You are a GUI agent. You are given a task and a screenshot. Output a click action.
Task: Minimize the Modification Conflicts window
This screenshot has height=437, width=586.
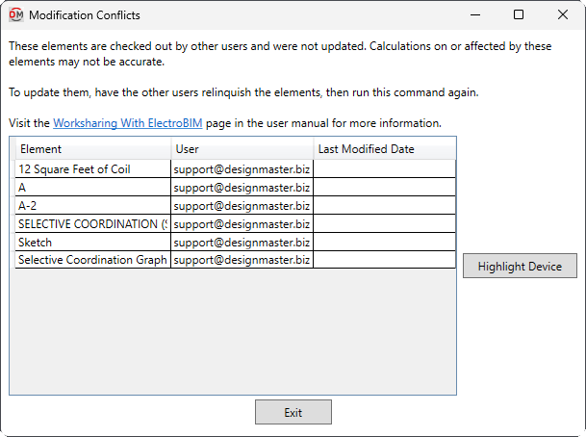click(x=475, y=15)
